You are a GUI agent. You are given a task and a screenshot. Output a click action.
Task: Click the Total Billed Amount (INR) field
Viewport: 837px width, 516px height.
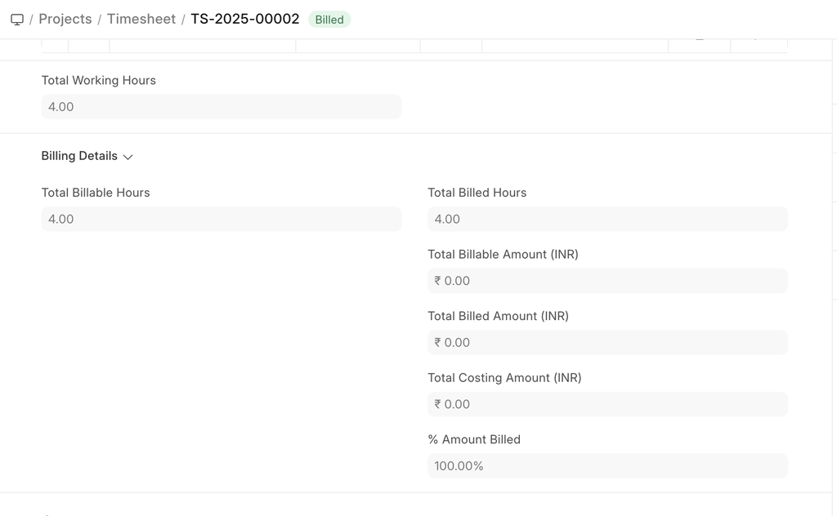[x=607, y=342]
